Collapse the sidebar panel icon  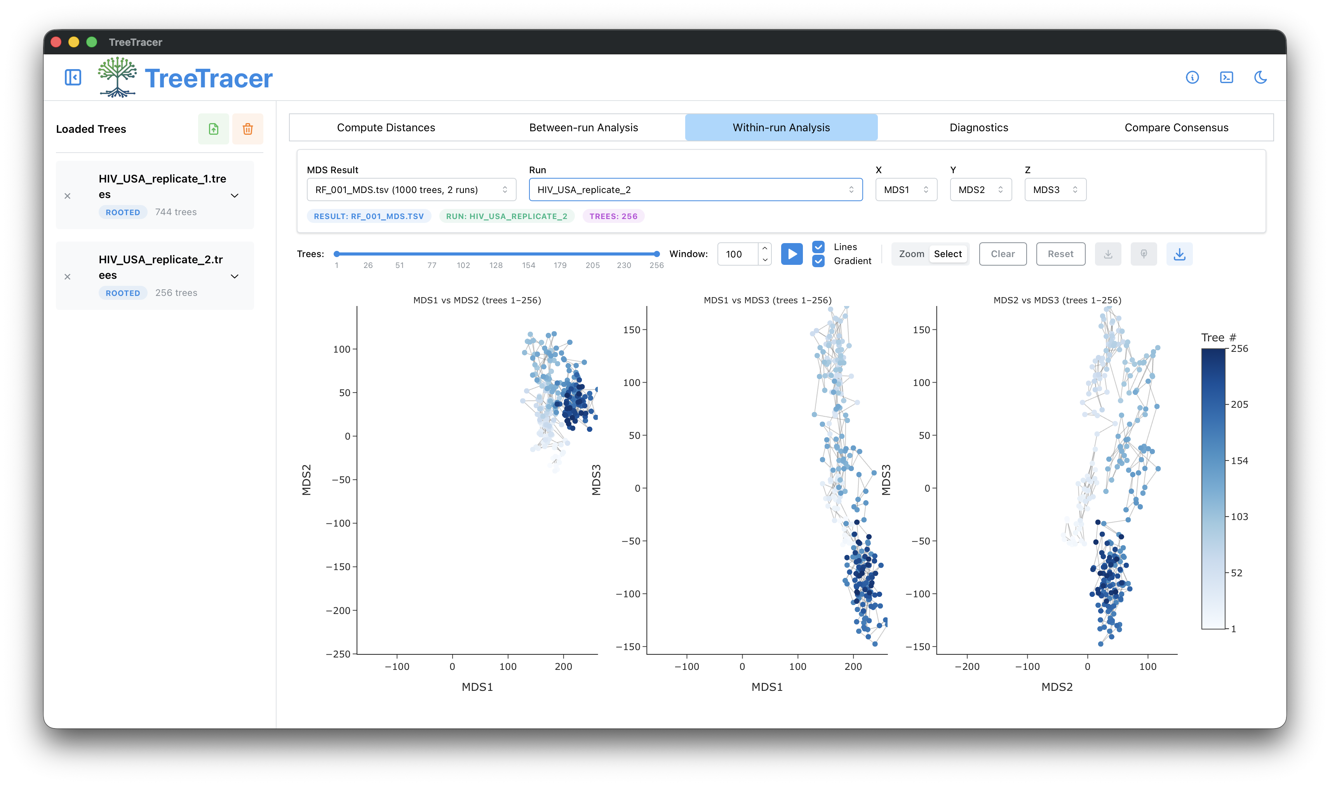pos(73,77)
